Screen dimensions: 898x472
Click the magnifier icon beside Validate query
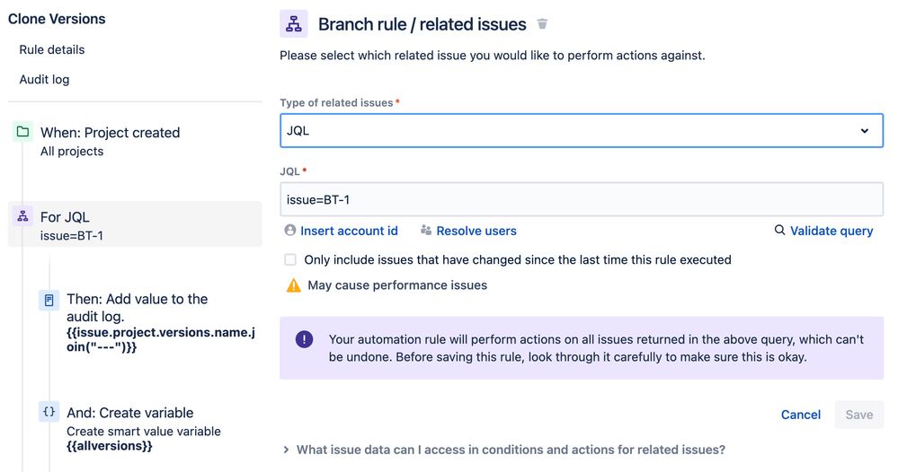[x=779, y=231]
